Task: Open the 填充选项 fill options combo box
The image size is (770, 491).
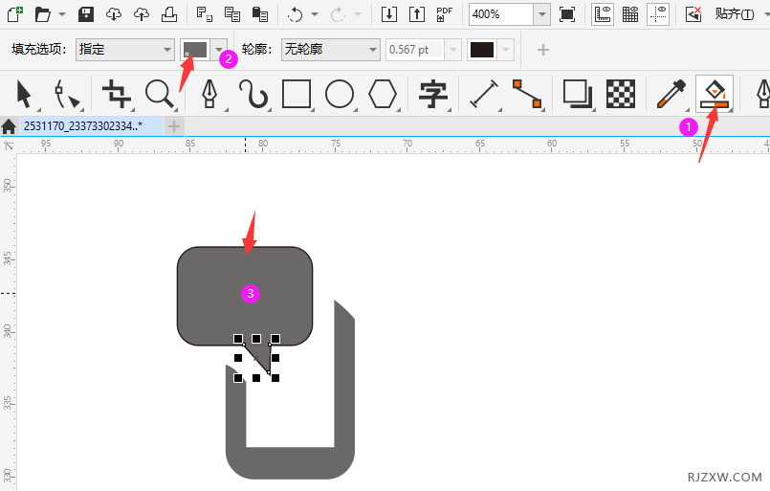Action: click(x=124, y=50)
